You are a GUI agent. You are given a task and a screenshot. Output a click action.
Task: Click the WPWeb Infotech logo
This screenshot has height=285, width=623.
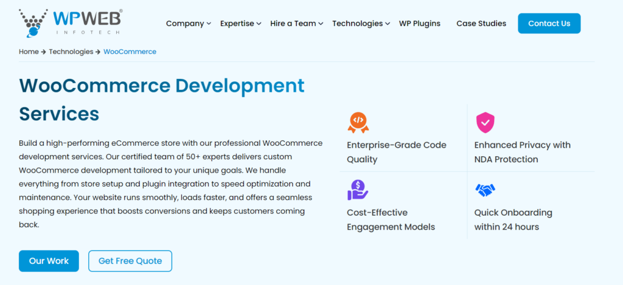71,23
